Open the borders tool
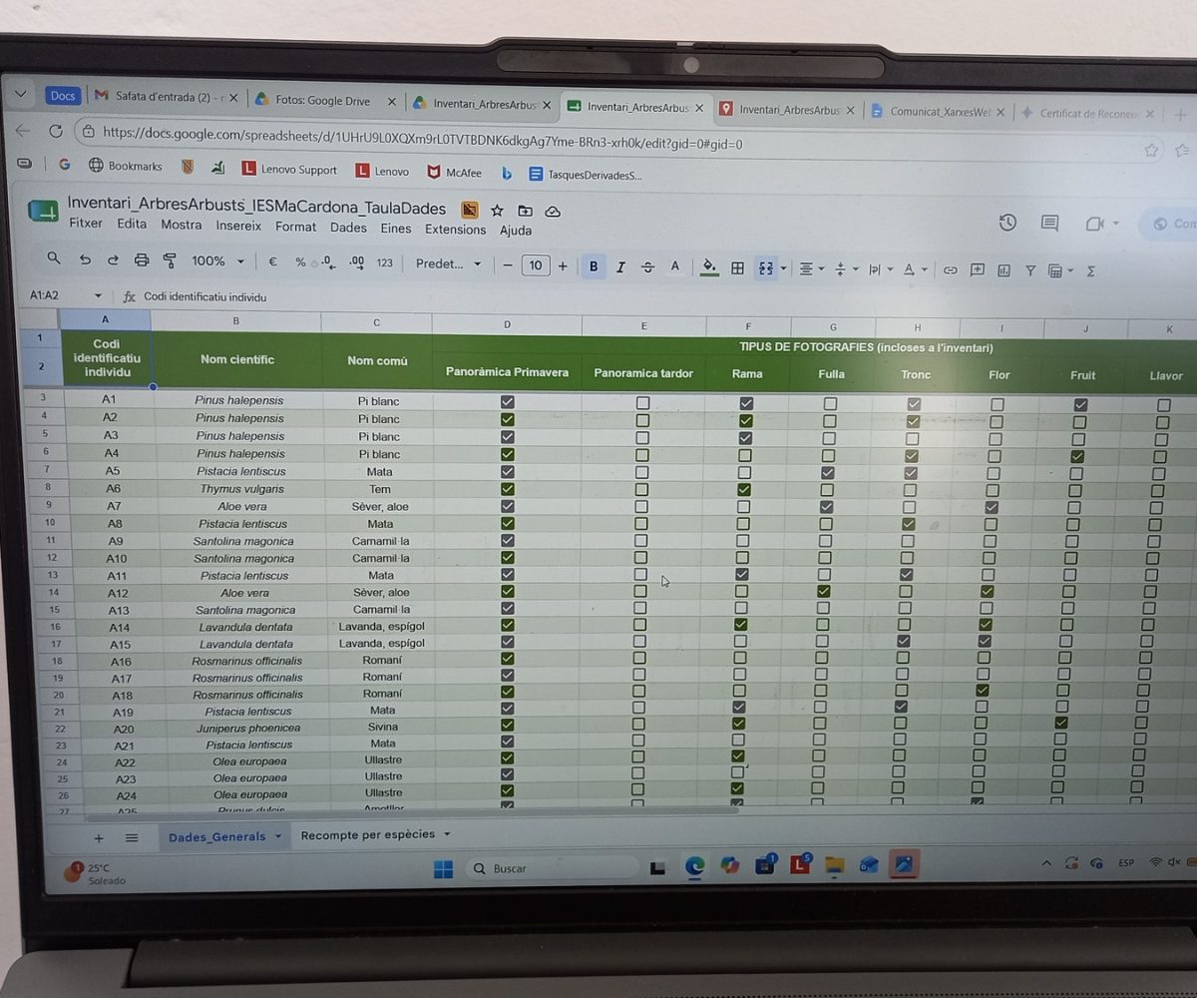The width and height of the screenshot is (1197, 998). coord(737,267)
